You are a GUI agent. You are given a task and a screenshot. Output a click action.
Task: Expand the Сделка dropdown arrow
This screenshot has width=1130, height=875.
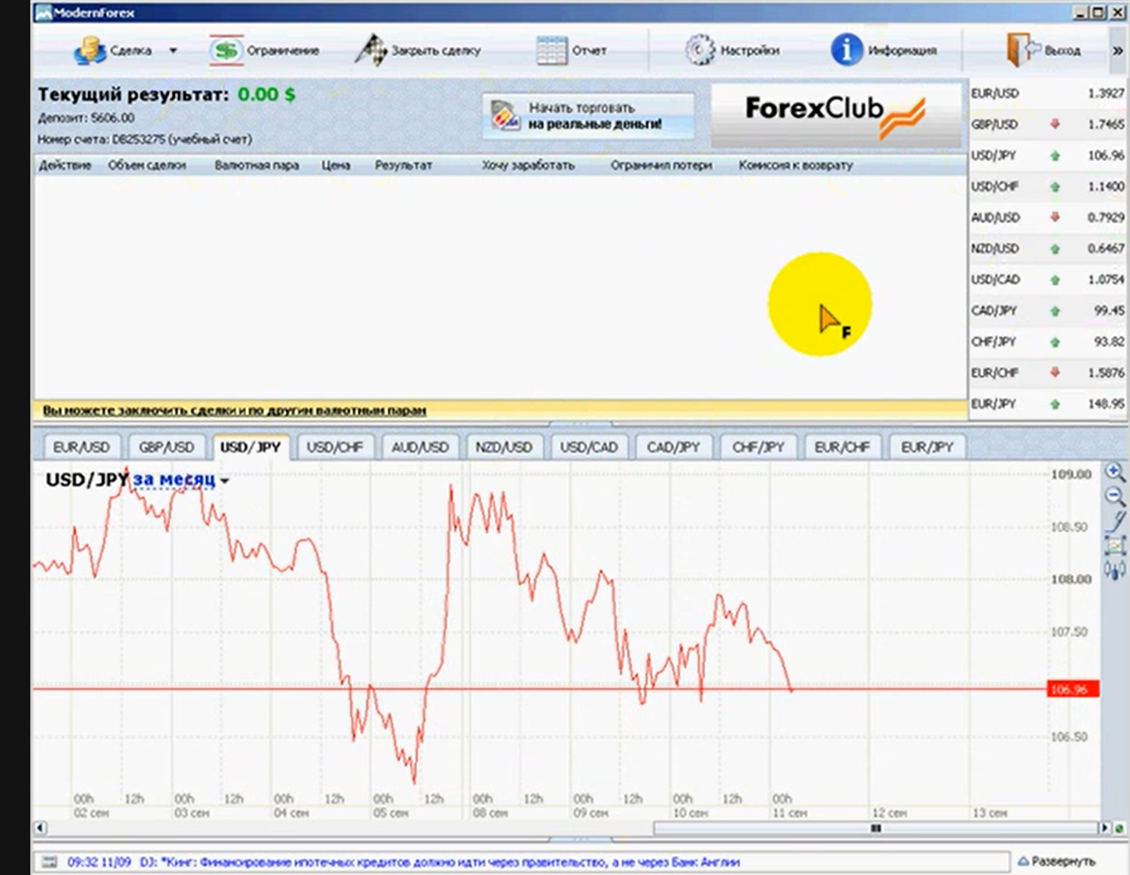(173, 51)
